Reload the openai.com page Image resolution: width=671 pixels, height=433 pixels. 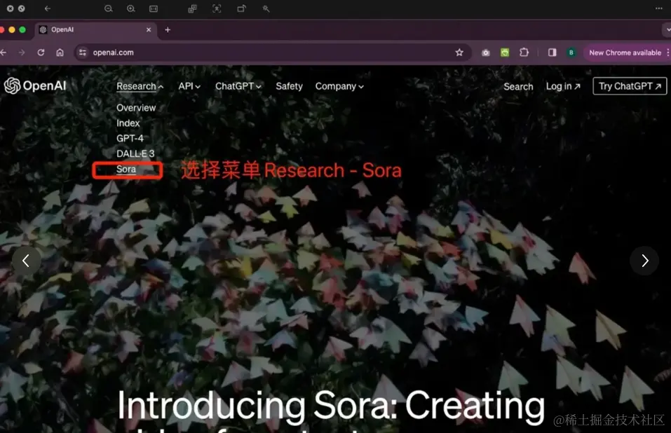click(x=41, y=53)
